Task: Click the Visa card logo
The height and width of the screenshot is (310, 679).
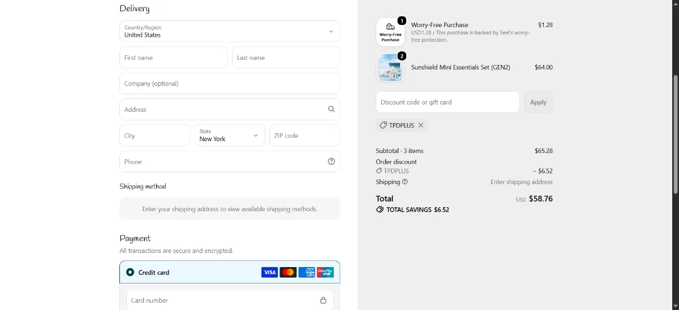Action: (x=269, y=272)
